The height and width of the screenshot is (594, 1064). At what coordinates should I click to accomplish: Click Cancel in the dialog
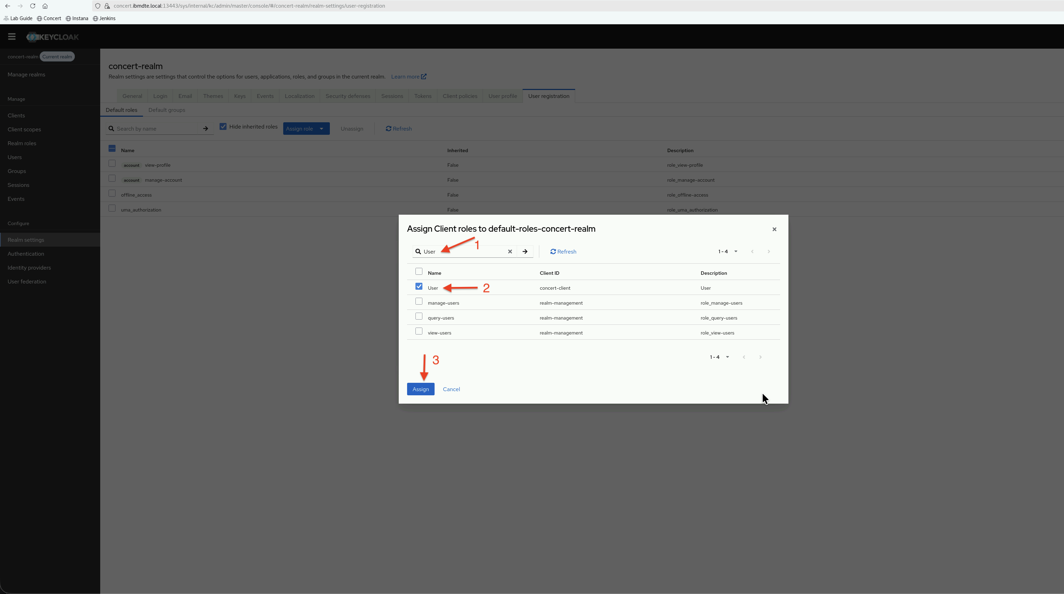point(452,389)
